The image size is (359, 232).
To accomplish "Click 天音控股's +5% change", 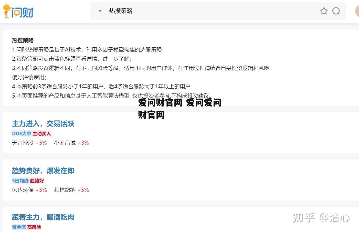I will point(41,143).
